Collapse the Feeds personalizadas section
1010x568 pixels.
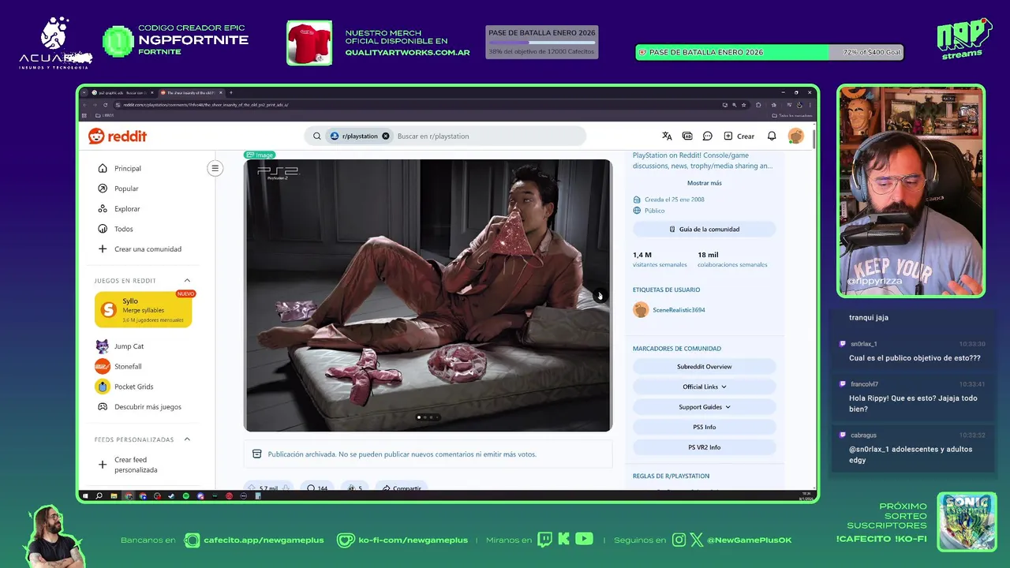click(187, 439)
